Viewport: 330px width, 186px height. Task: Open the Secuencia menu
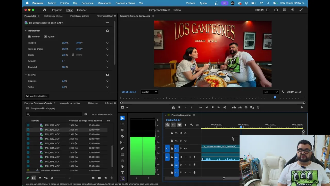click(88, 3)
